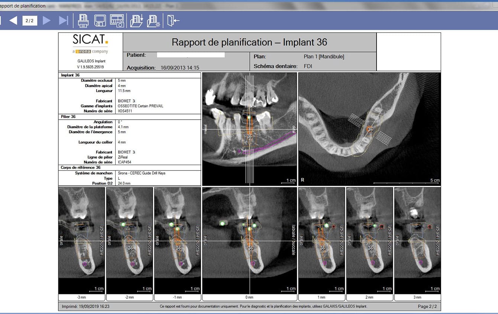498x314 pixels.
Task: Select the central 0 mm cross-section slice
Action: (249, 240)
